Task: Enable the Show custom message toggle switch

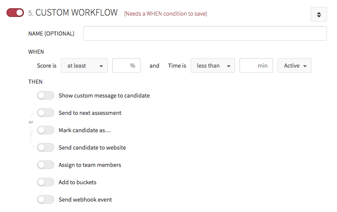Action: click(x=46, y=95)
